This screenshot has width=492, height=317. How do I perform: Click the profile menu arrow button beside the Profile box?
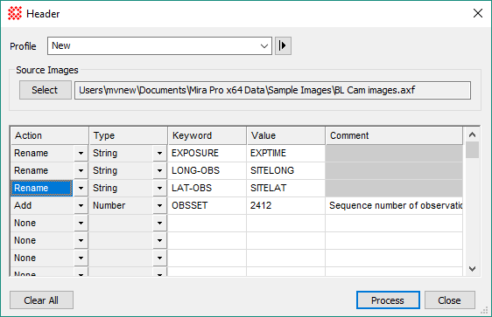283,45
